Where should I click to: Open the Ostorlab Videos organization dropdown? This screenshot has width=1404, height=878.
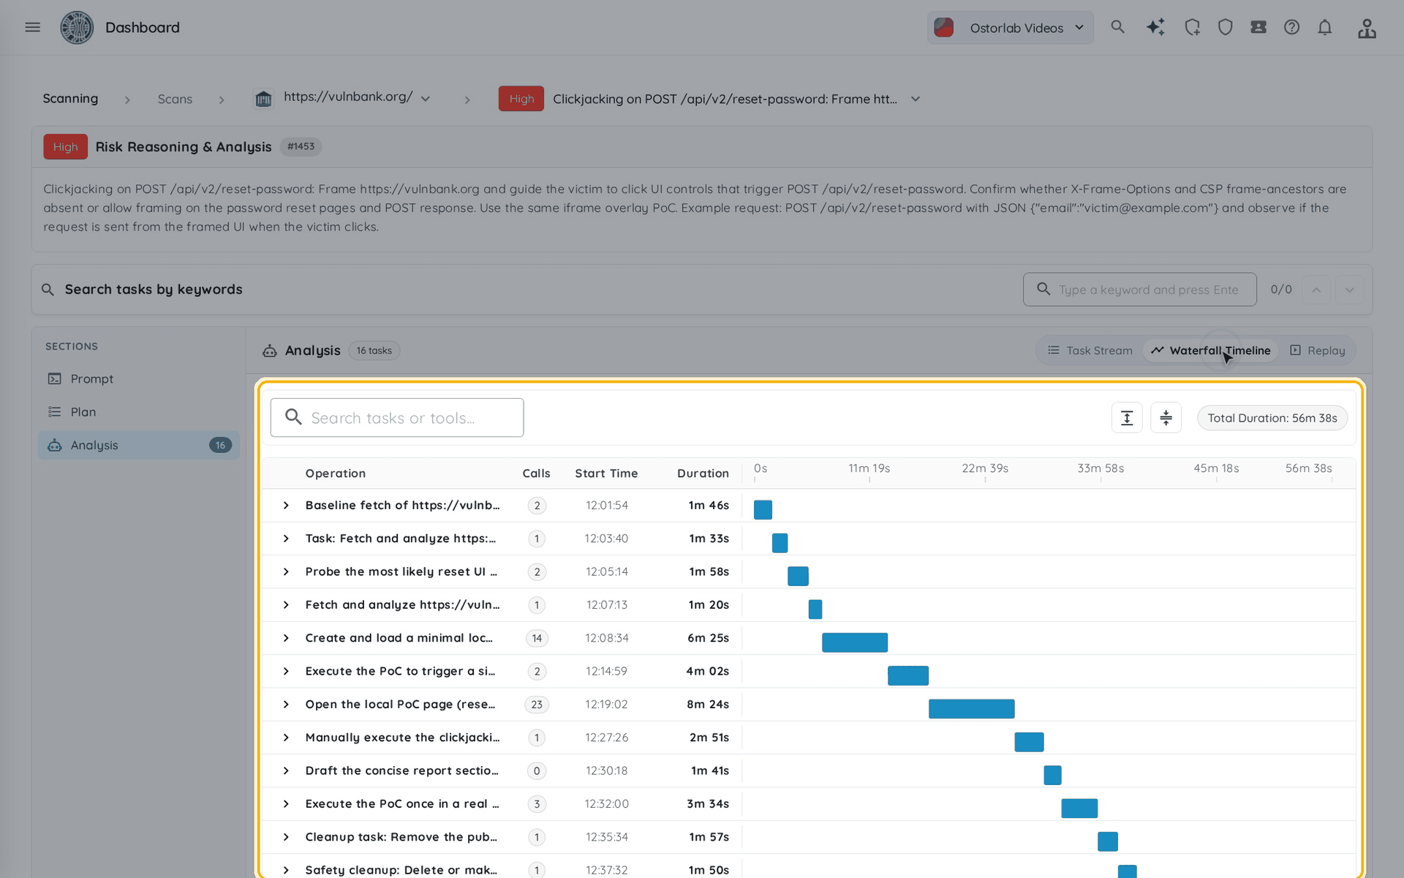click(x=1011, y=28)
